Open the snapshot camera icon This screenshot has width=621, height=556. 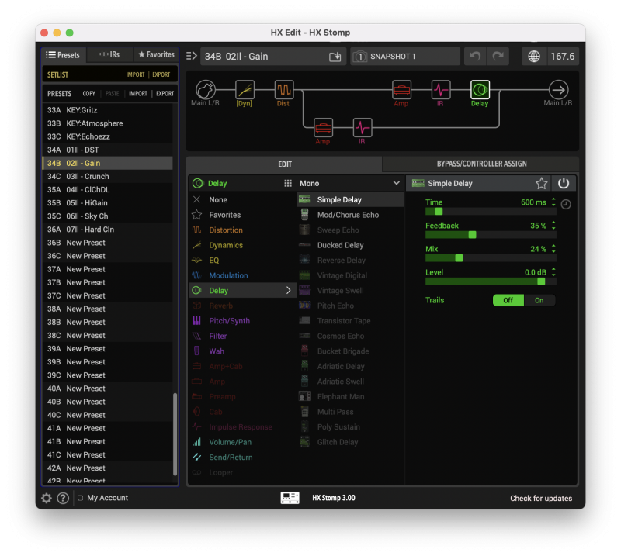coord(359,57)
